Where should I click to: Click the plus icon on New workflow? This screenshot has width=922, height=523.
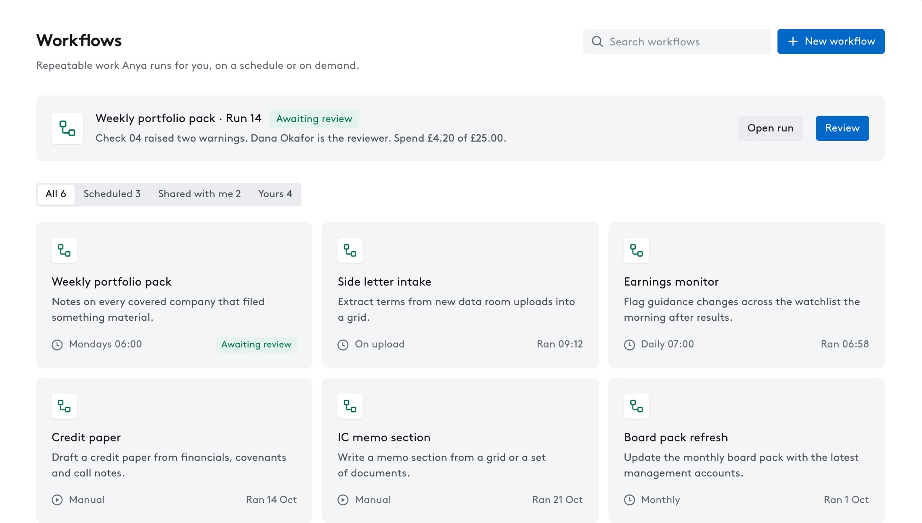point(793,41)
